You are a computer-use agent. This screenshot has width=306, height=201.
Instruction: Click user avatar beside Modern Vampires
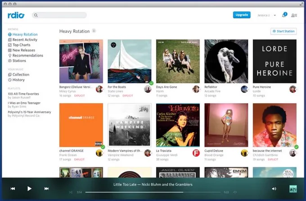(148, 153)
